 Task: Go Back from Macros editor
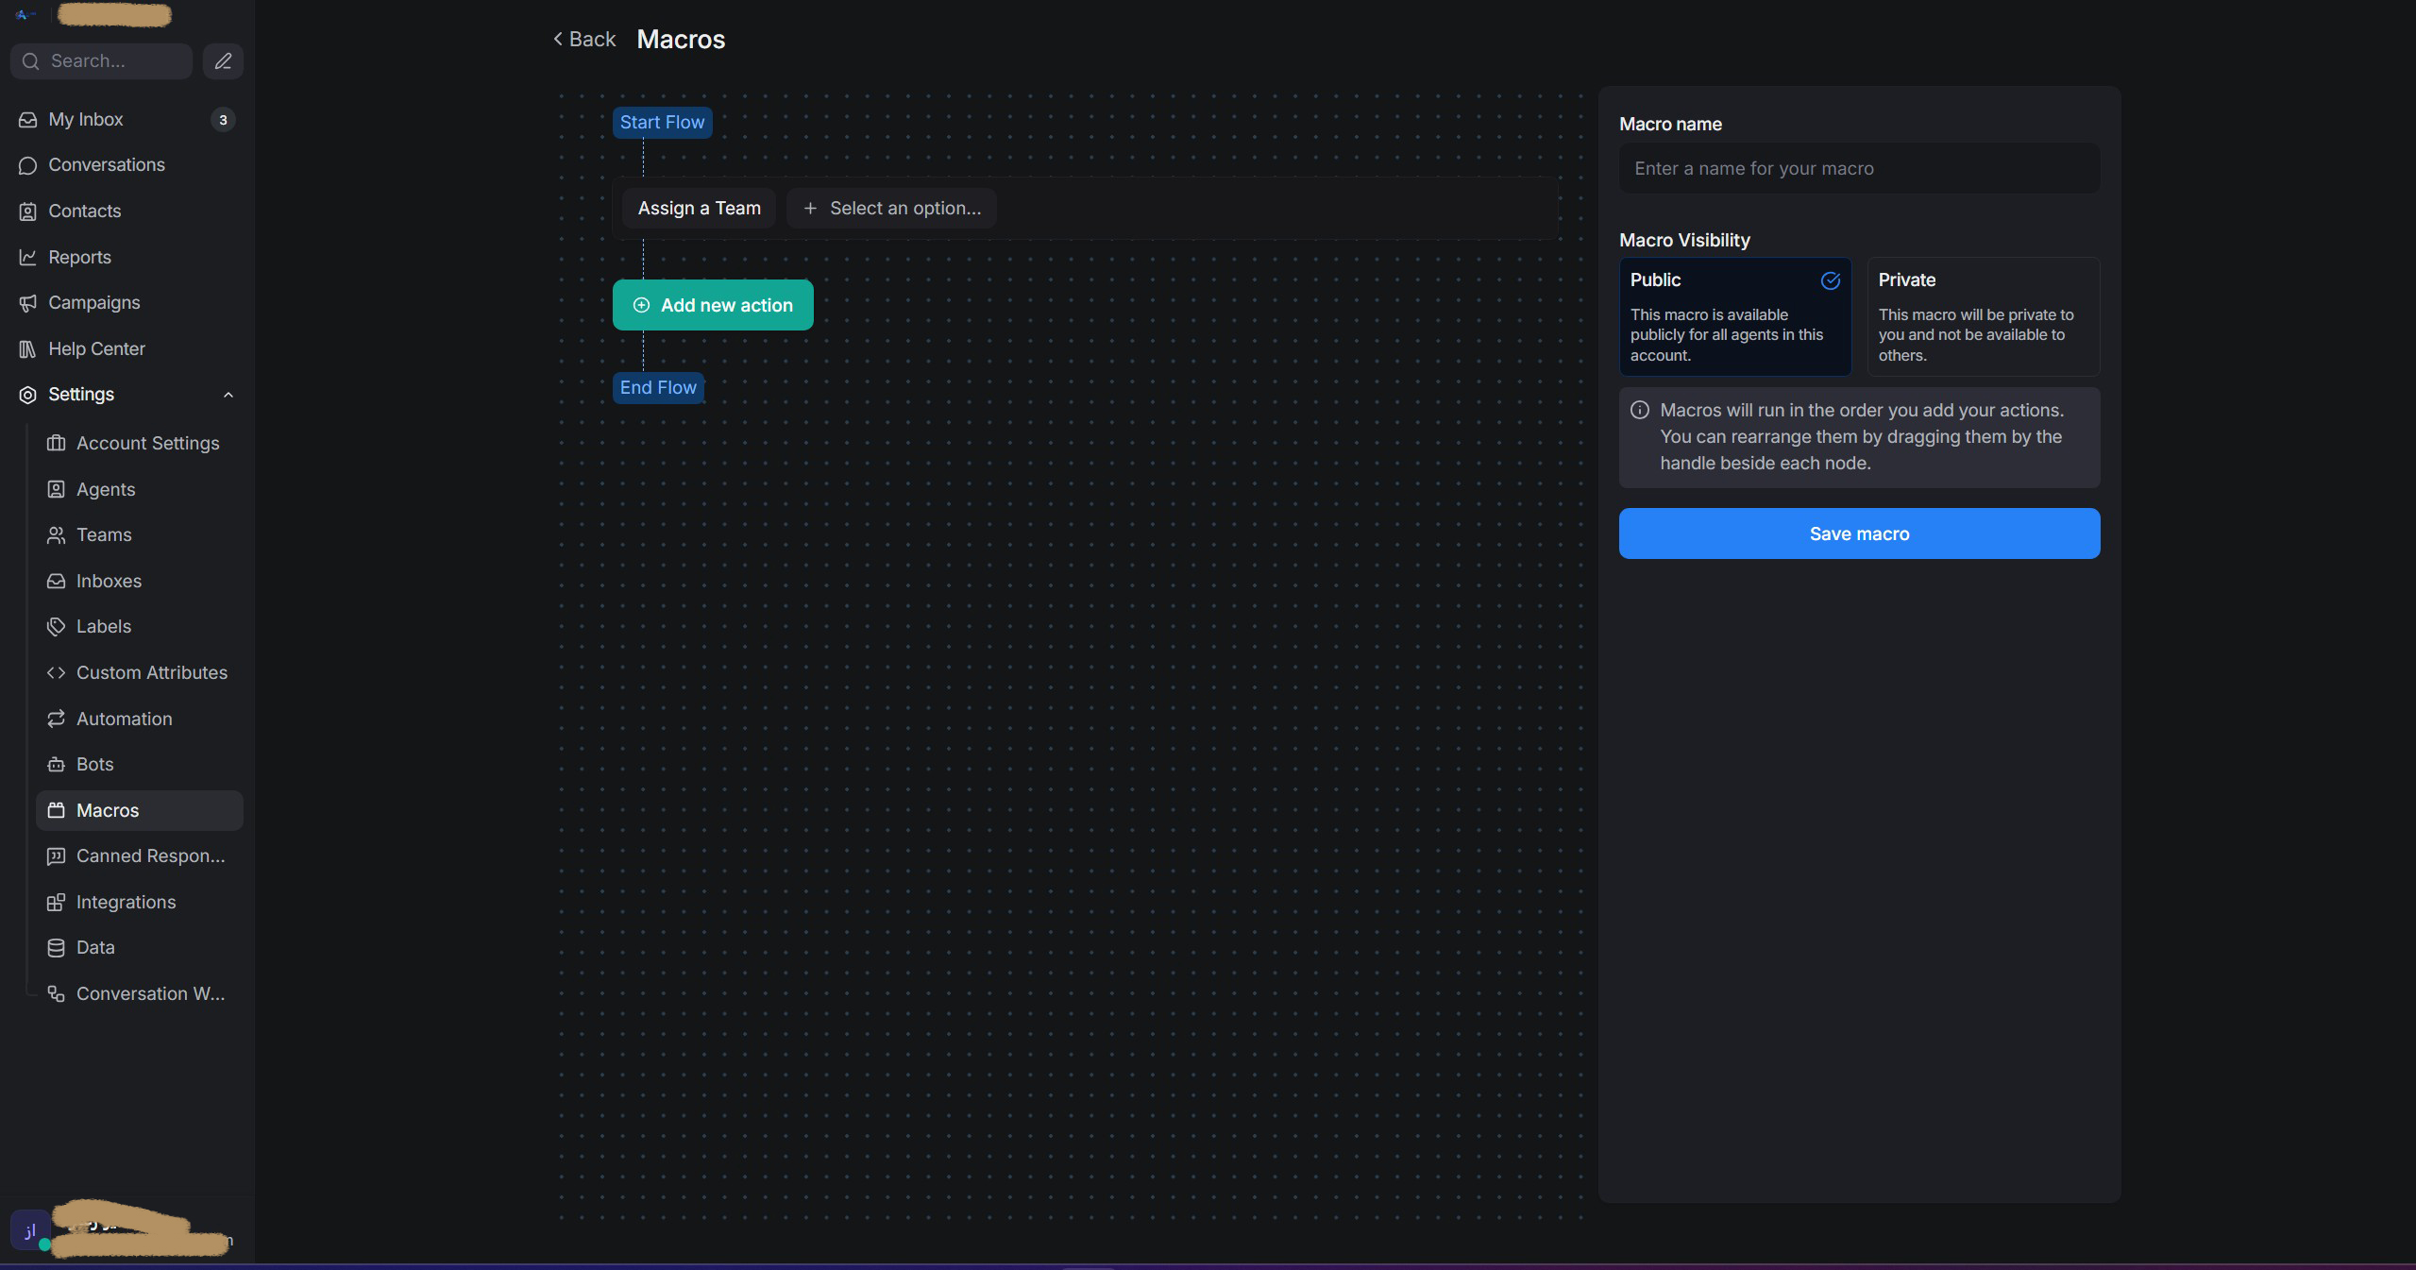584,39
